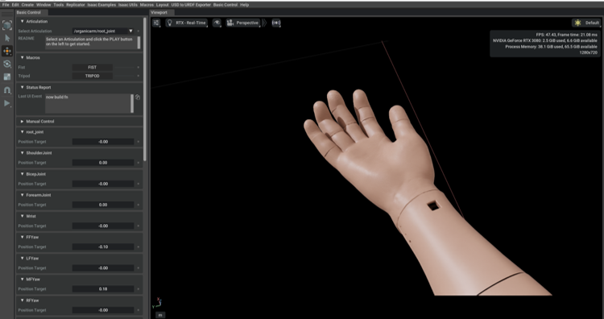Activate the Move gizmo tool
Screen dimensions: 604x319
[7, 51]
